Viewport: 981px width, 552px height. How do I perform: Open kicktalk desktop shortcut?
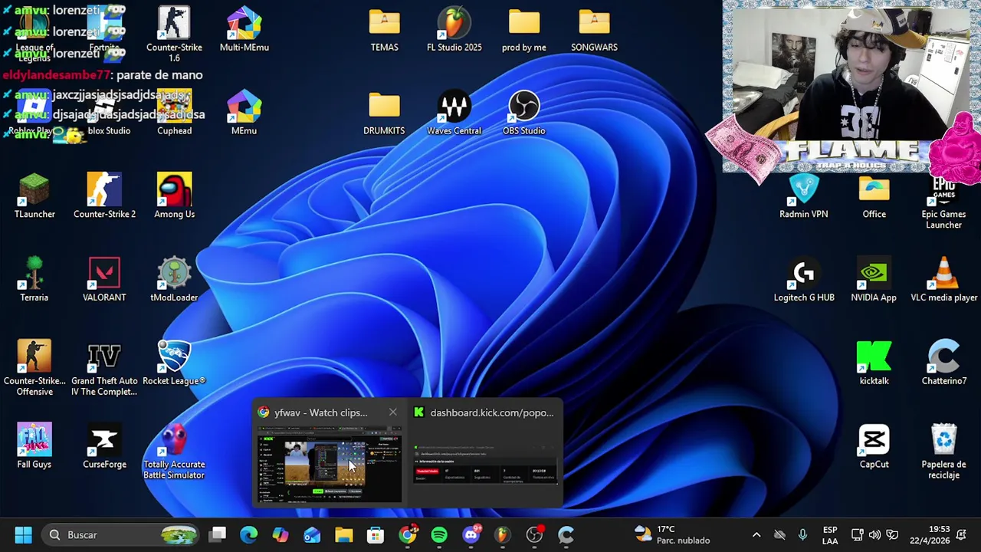tap(874, 363)
